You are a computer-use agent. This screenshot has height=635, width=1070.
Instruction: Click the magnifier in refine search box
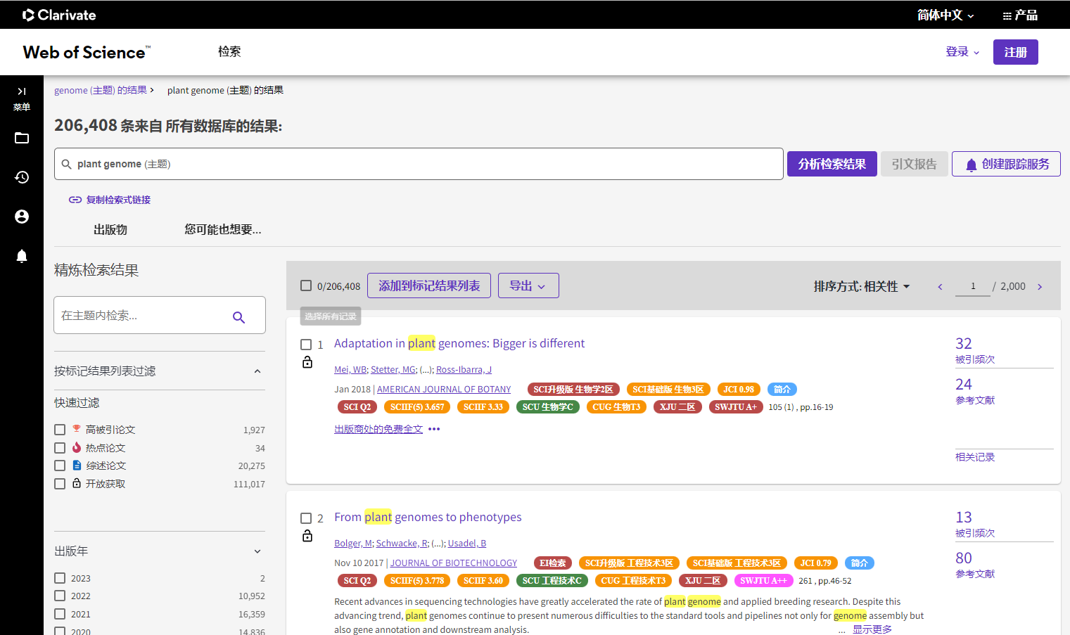coord(239,317)
